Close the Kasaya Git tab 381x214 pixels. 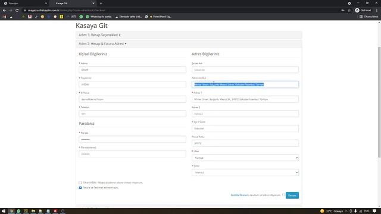[x=93, y=4]
